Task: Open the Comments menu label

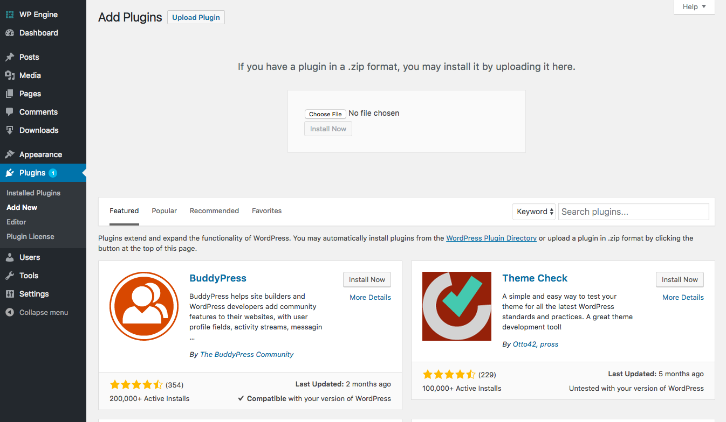Action: point(38,112)
